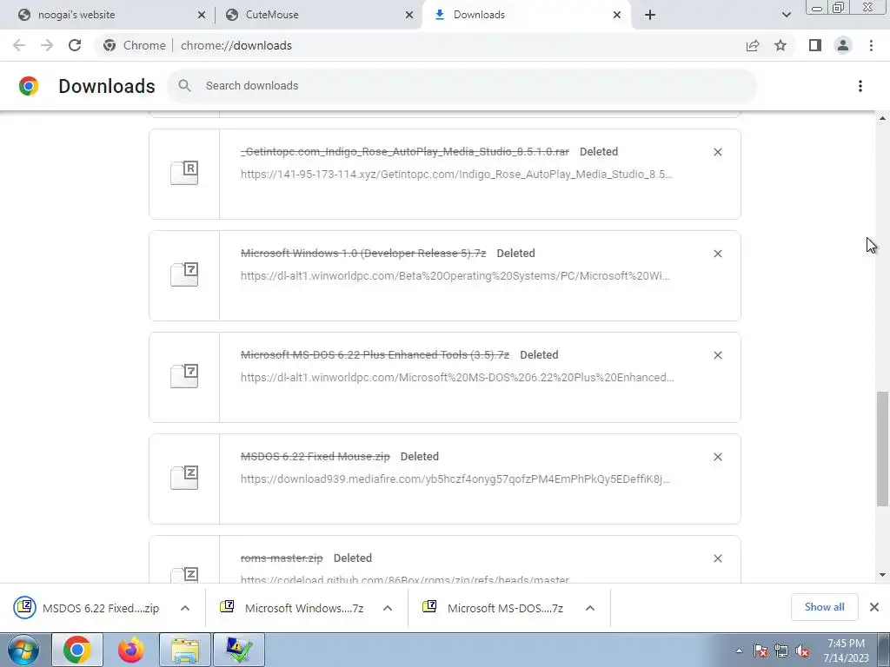Open a new tab

(x=650, y=16)
